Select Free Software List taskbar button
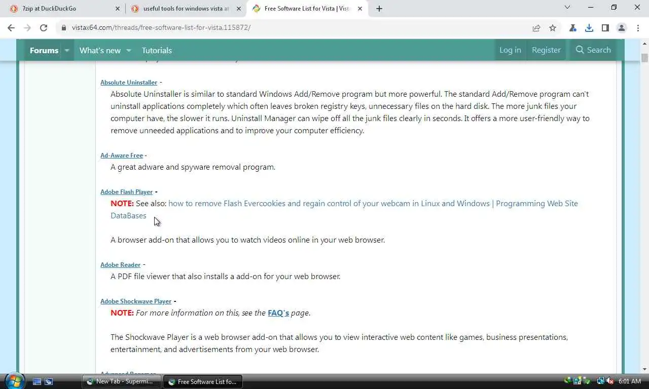This screenshot has height=389, width=649. (203, 381)
